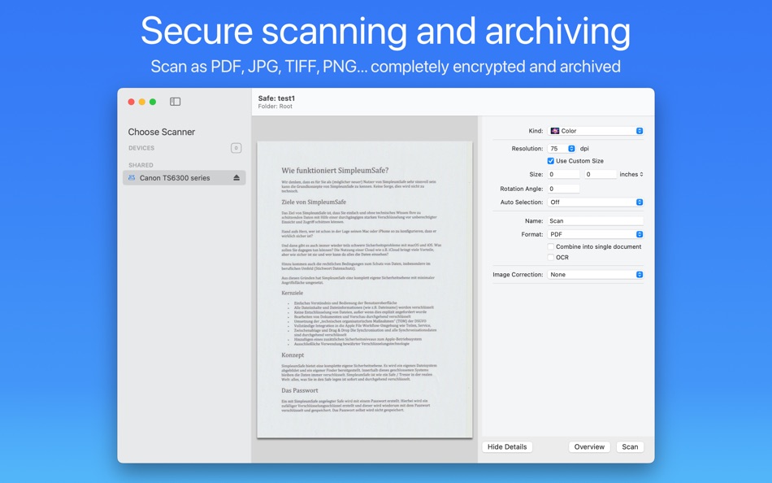
Task: Open the inches units stepper
Action: tap(641, 173)
